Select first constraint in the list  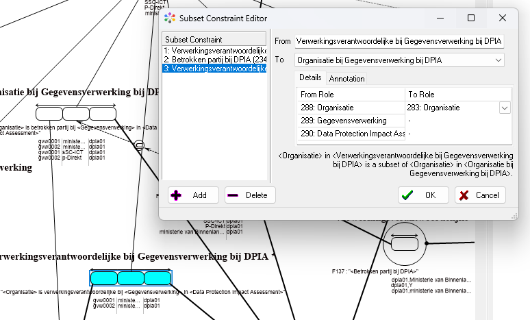coord(214,51)
